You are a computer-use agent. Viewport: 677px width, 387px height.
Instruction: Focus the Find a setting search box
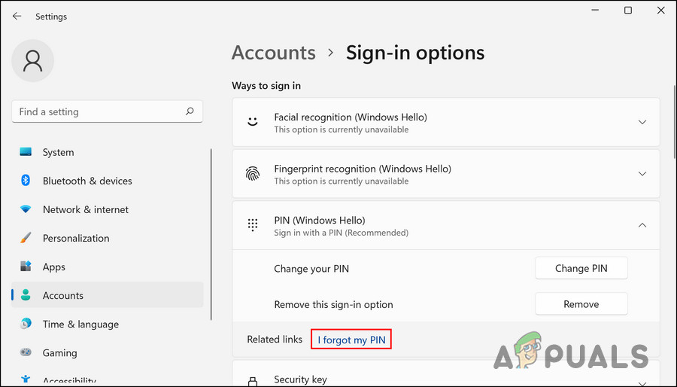pos(107,112)
